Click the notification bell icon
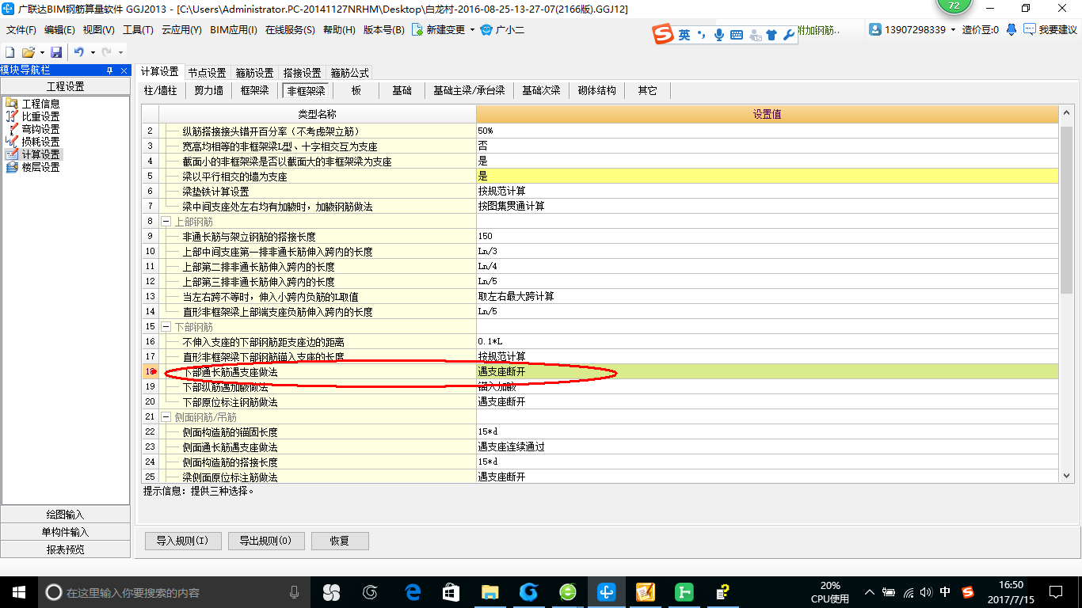The height and width of the screenshot is (608, 1082). point(1012,30)
